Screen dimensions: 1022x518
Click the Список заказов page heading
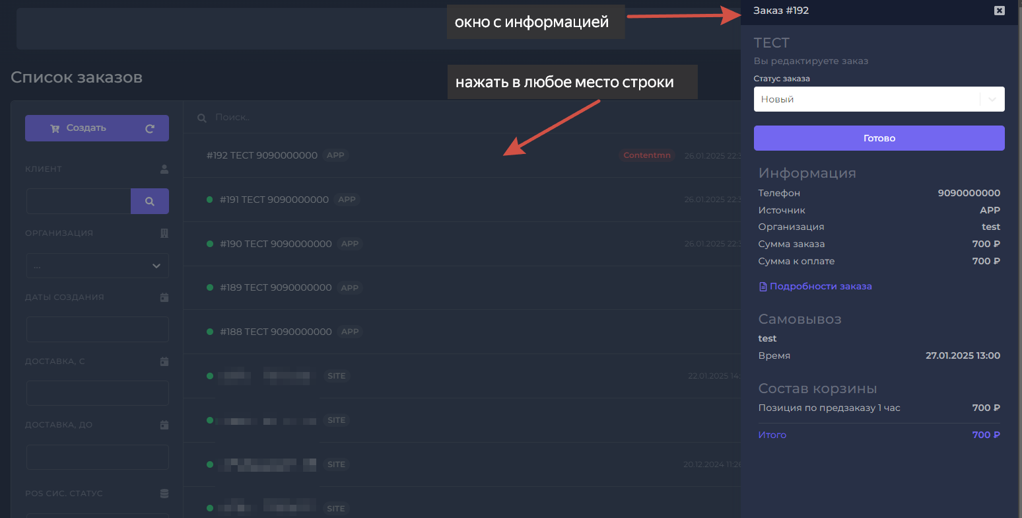click(x=77, y=77)
